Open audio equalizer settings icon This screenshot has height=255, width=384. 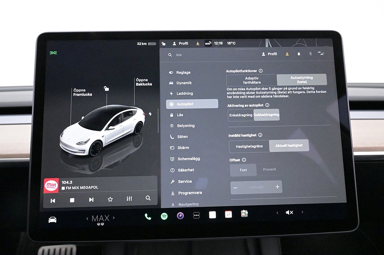coord(129,199)
